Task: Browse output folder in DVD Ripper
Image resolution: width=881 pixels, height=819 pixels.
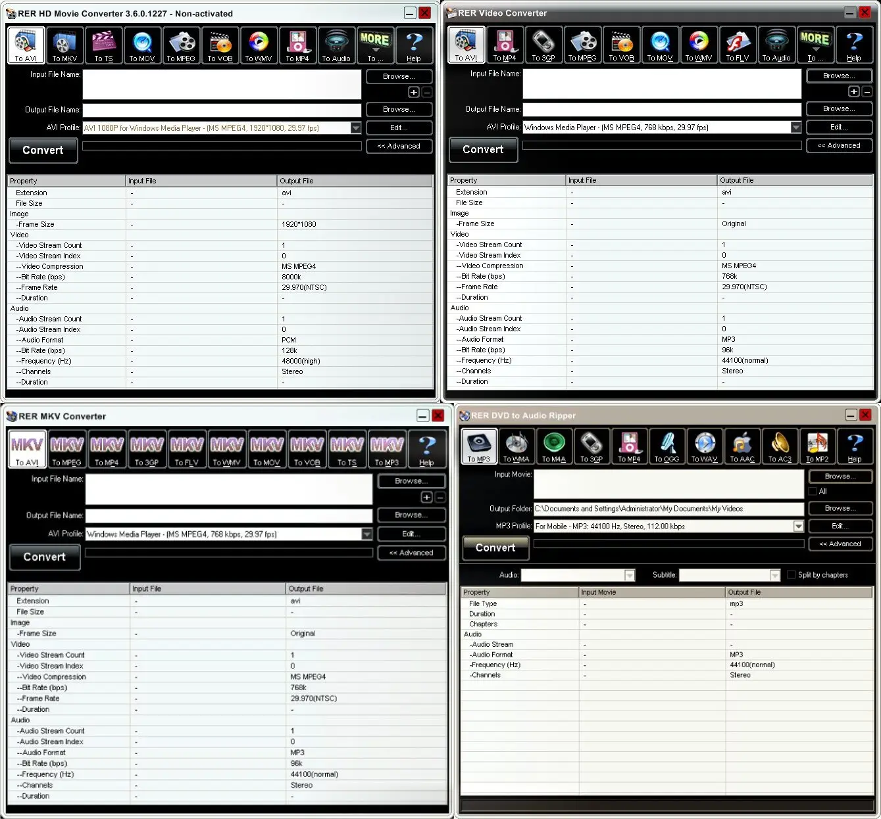Action: 840,508
